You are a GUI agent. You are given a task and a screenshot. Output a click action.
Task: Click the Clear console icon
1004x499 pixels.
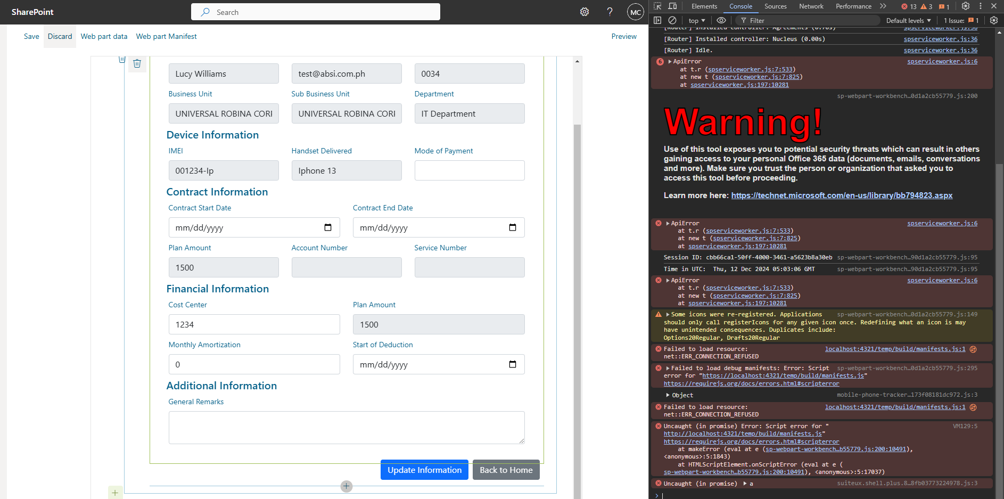[672, 20]
